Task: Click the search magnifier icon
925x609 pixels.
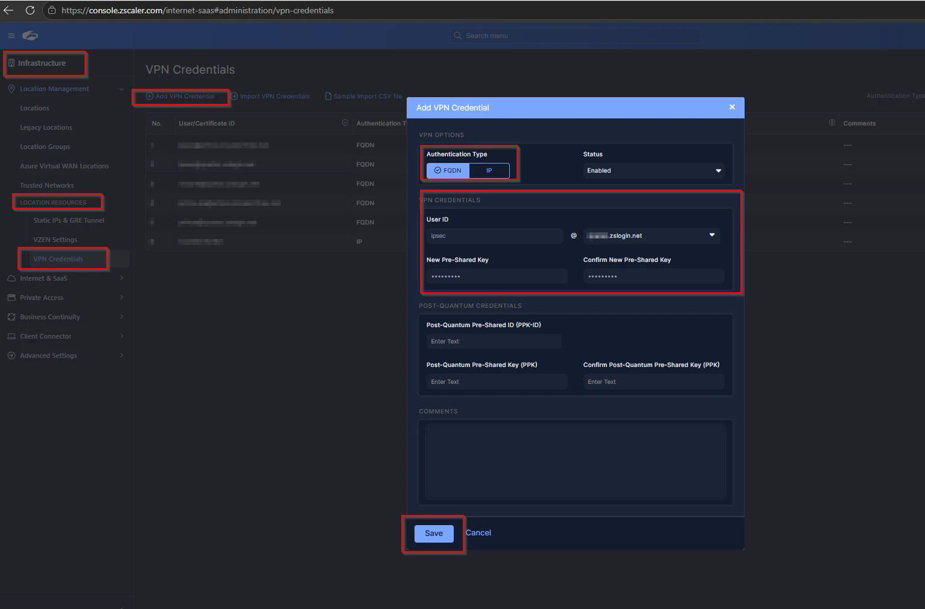Action: pyautogui.click(x=458, y=36)
